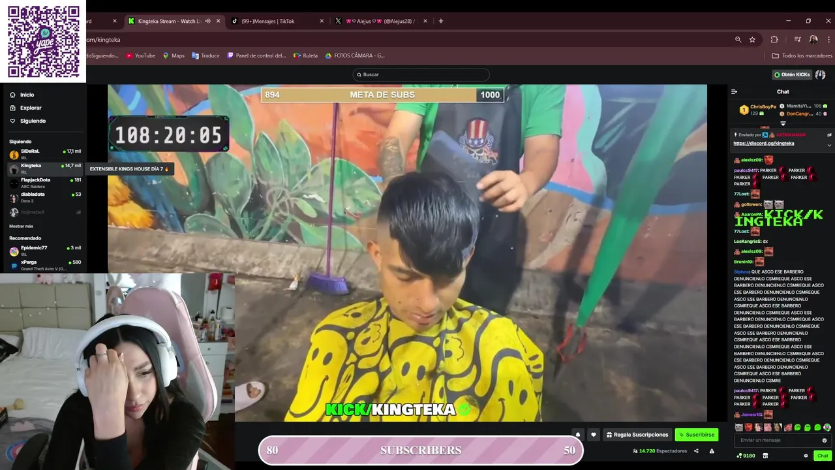The height and width of the screenshot is (470, 835).
Task: Click DonCangr... leaderboard entry
Action: click(803, 114)
